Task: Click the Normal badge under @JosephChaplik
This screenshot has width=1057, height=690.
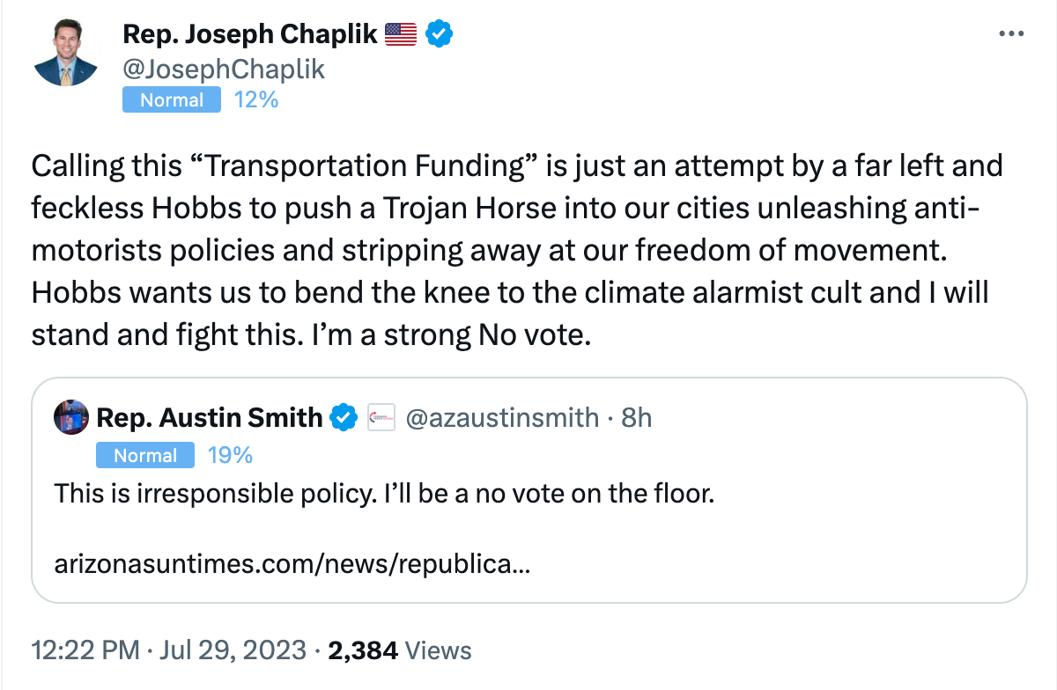Action: coord(172,100)
